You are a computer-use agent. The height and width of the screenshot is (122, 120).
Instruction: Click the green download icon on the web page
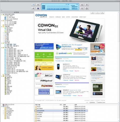pos(38,55)
